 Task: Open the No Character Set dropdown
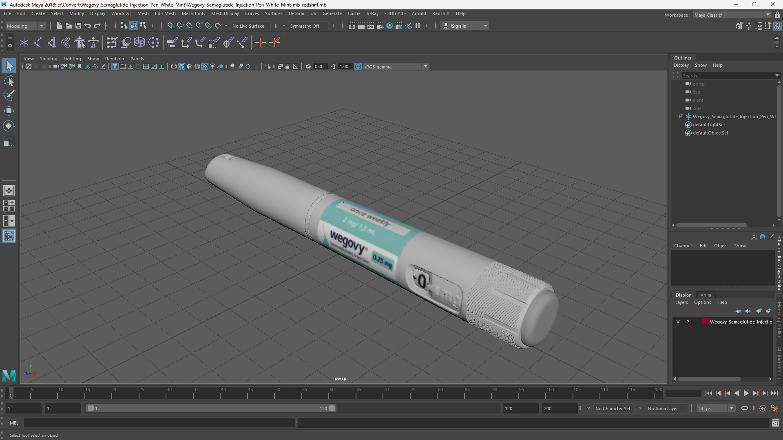click(x=613, y=408)
